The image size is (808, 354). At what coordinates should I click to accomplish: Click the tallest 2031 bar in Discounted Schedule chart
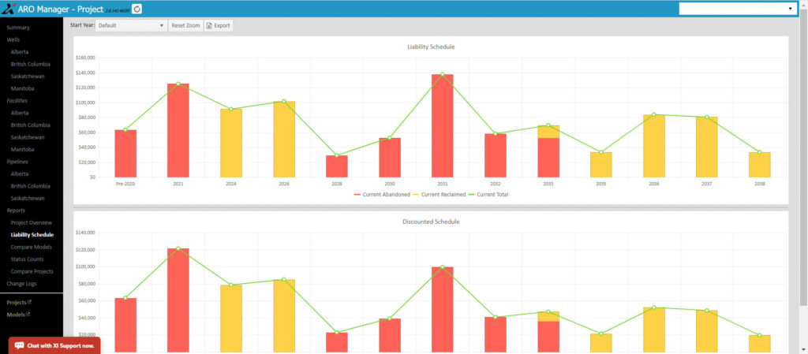(443, 309)
